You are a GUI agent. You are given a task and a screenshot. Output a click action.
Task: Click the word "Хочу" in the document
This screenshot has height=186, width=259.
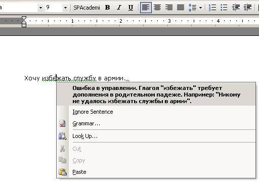[32, 78]
